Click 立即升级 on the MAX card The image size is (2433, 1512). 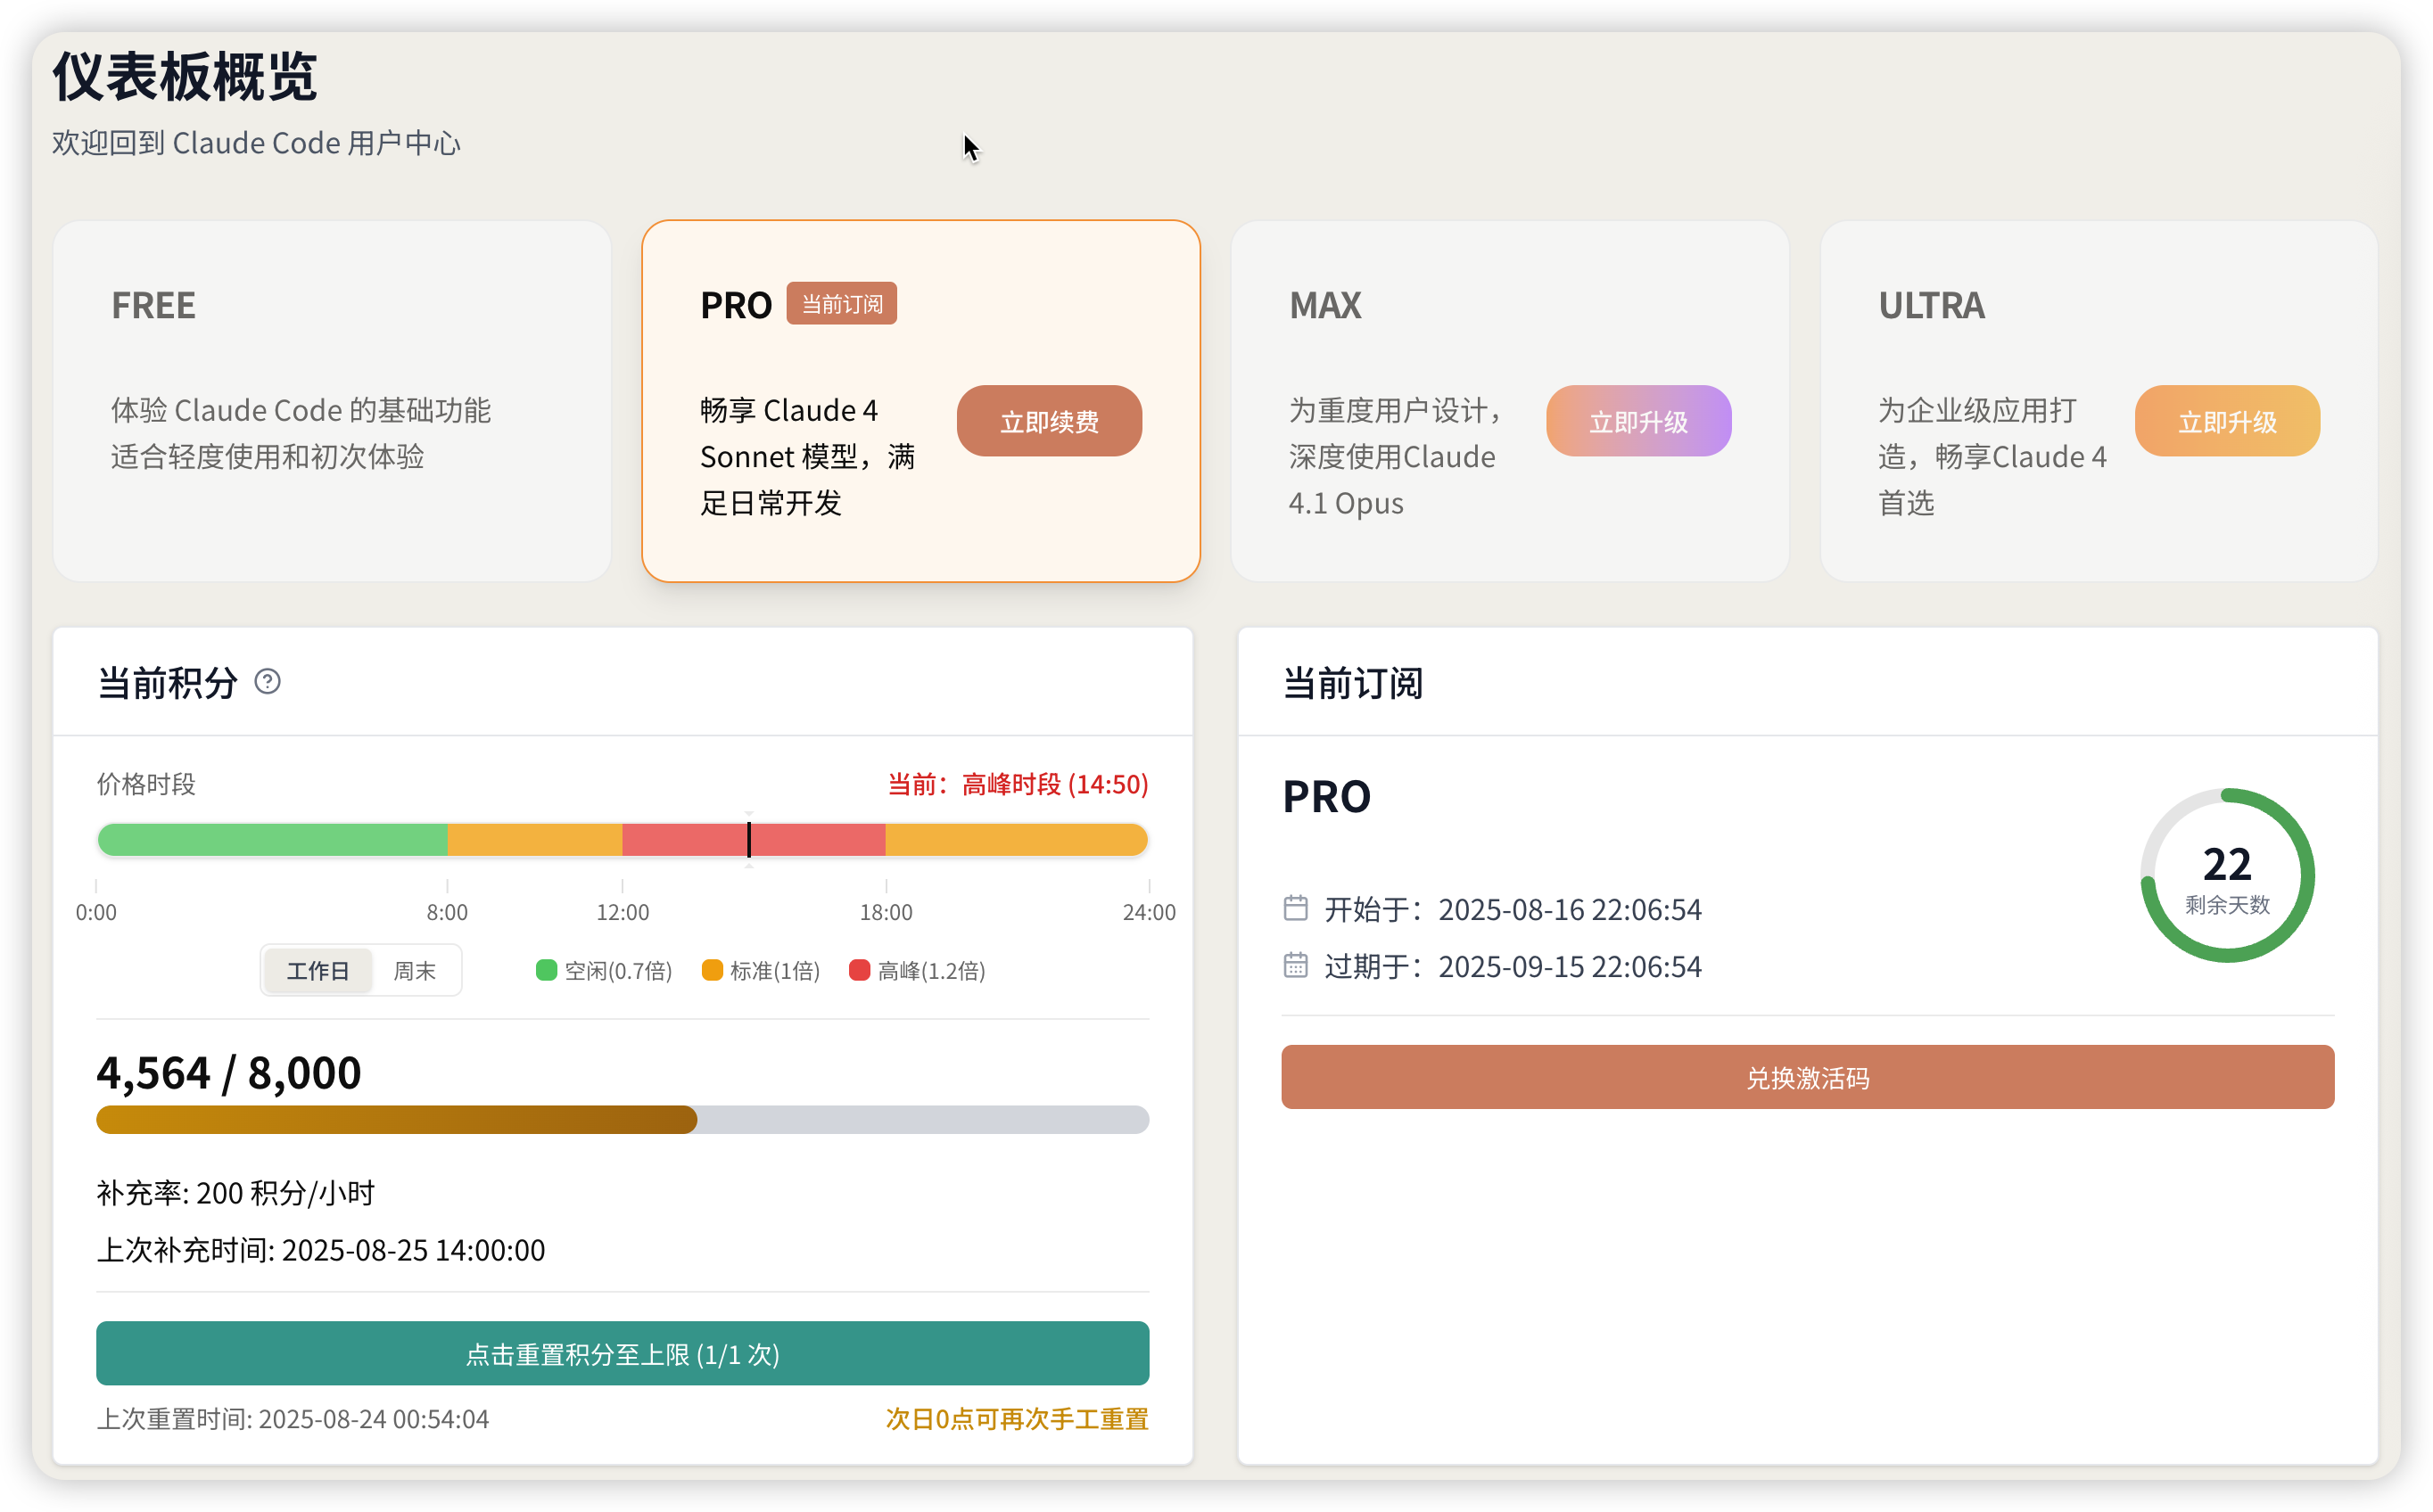(x=1638, y=421)
